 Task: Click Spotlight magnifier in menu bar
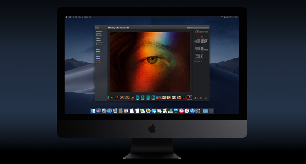click(x=233, y=17)
